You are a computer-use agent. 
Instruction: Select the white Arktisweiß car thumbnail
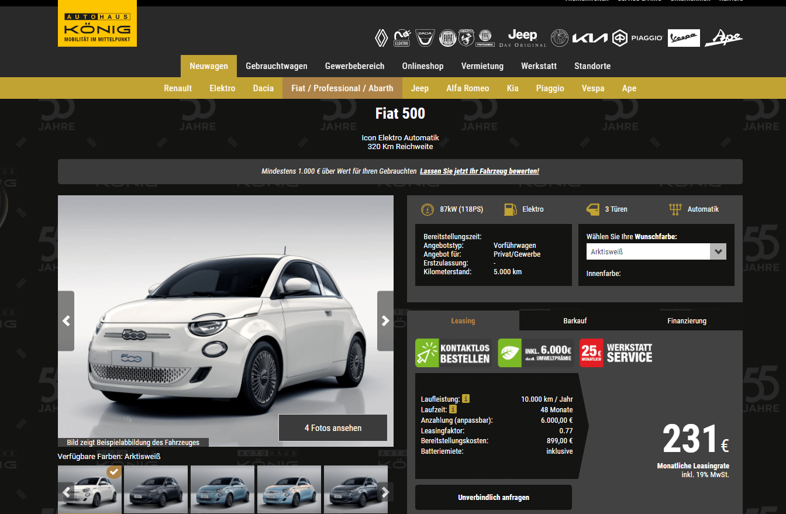click(x=90, y=489)
